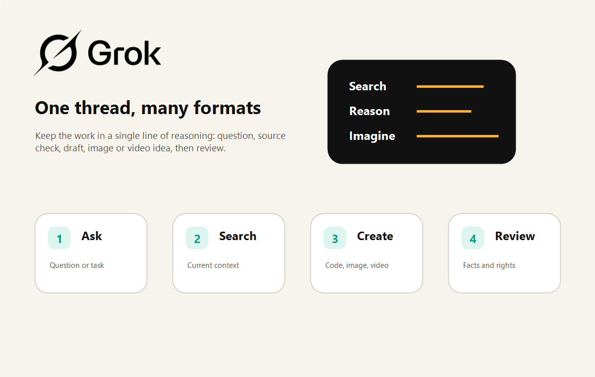Click the step 4 number badge
The height and width of the screenshot is (377, 595).
(473, 238)
